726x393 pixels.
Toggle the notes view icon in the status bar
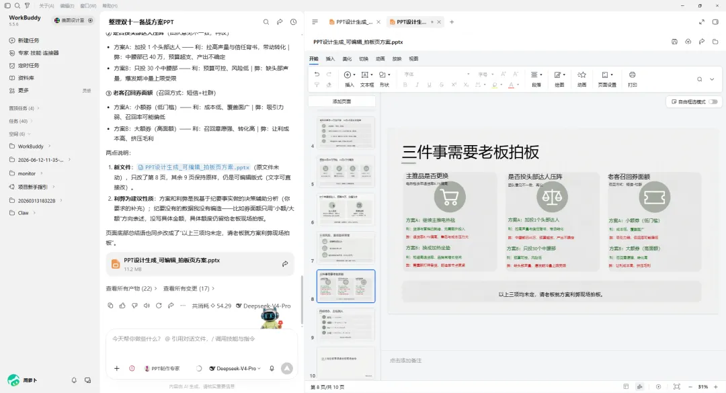pos(639,386)
